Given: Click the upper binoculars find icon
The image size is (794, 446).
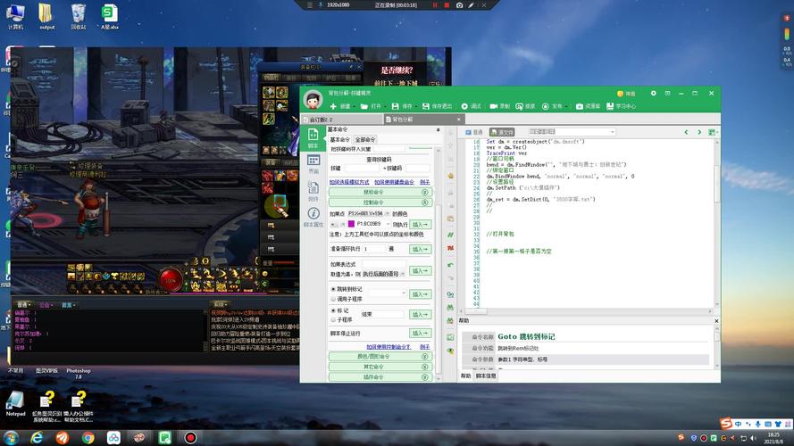Looking at the screenshot, I should (450, 308).
